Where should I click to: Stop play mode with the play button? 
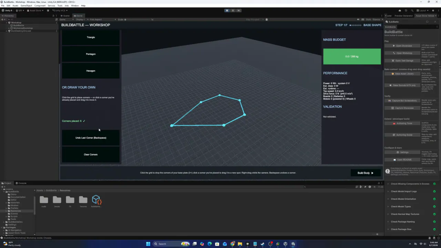[x=227, y=10]
